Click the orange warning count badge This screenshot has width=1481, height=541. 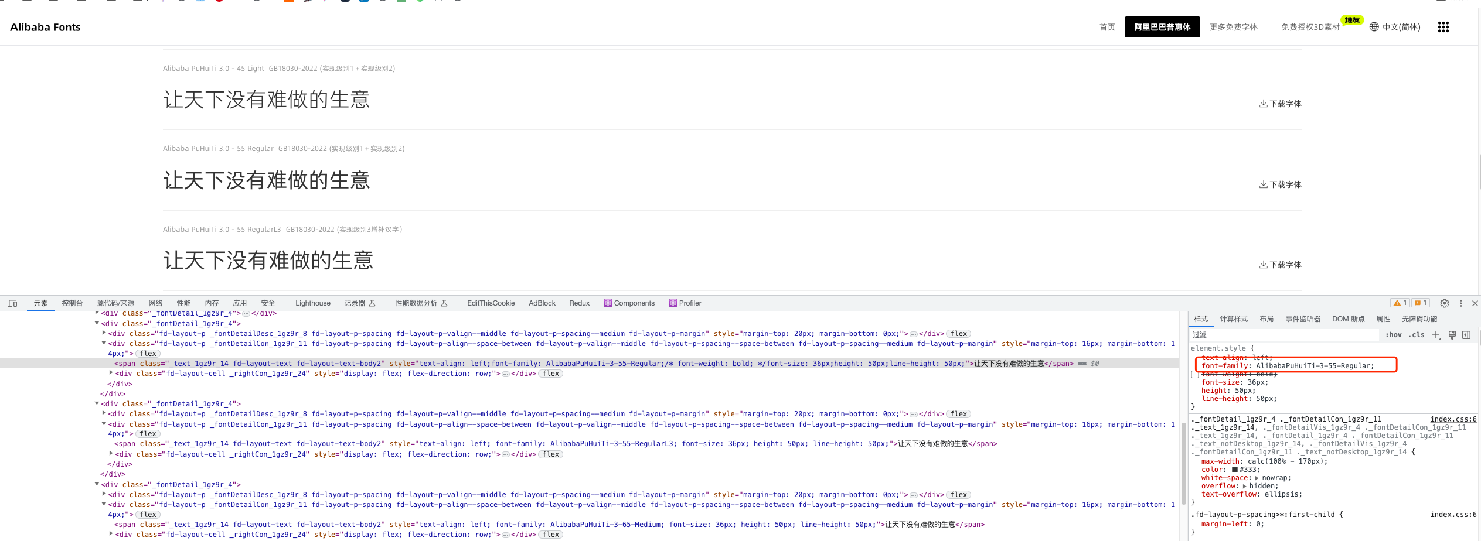click(x=1400, y=303)
